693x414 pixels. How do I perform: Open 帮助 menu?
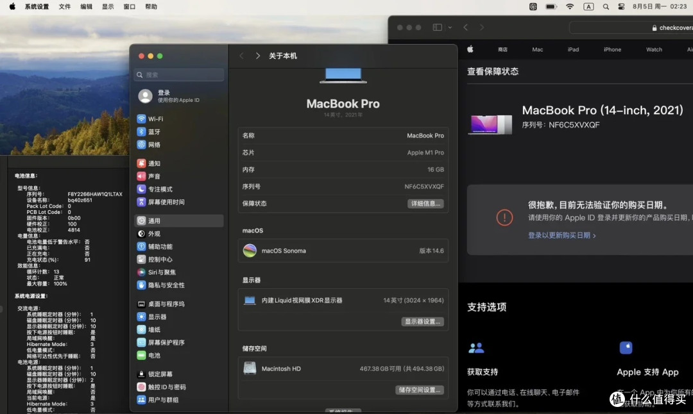tap(151, 6)
